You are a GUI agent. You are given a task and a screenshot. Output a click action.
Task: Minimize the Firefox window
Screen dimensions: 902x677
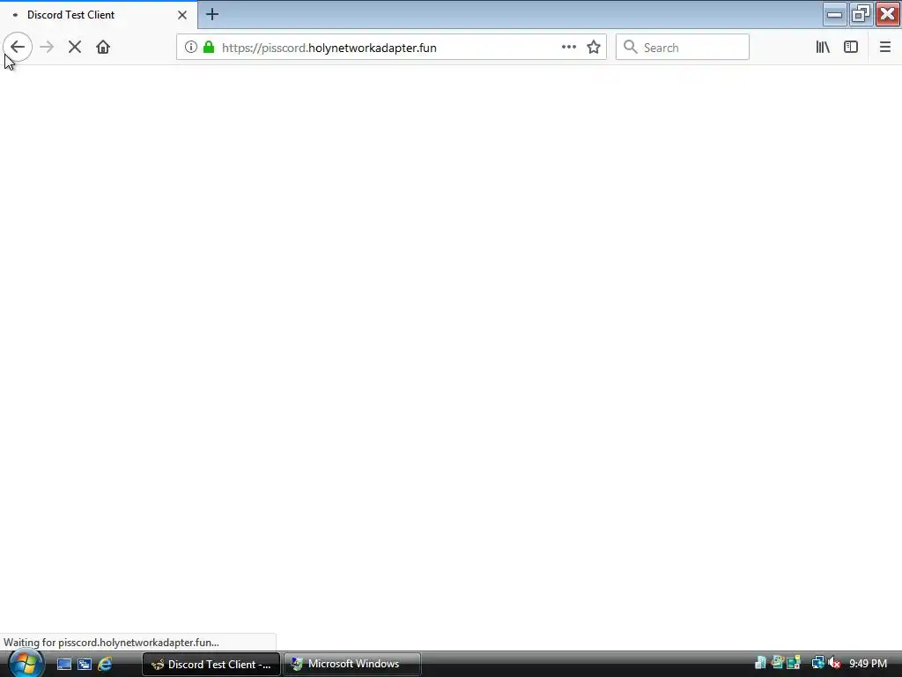(x=834, y=14)
